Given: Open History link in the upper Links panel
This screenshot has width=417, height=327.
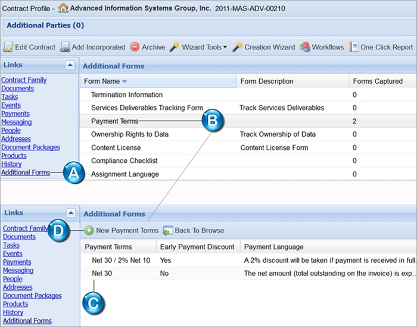Looking at the screenshot, I should coord(11,164).
